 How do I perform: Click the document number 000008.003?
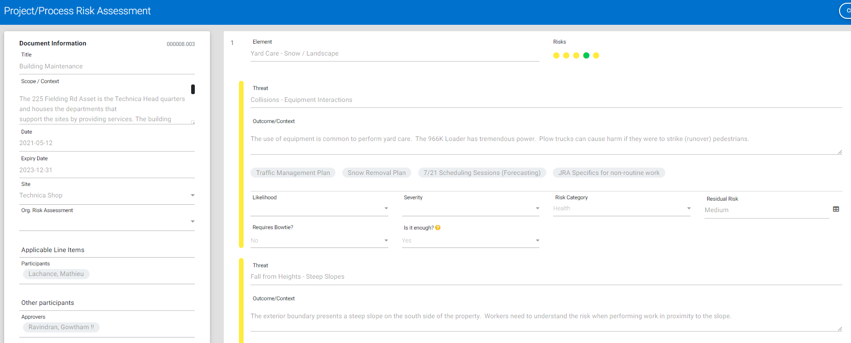pos(181,44)
